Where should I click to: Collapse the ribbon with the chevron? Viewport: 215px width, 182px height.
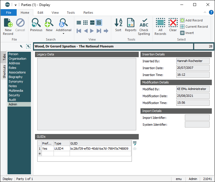205,13
